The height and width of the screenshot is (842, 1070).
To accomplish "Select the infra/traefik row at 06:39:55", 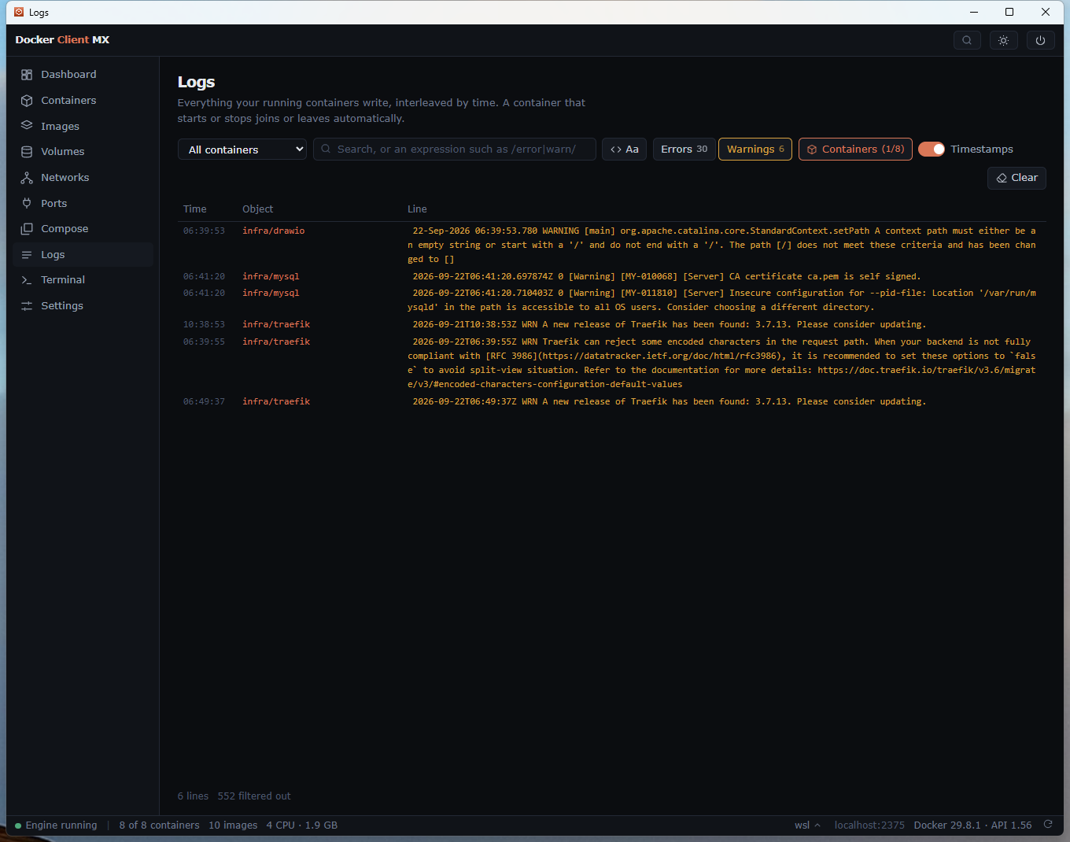I will click(612, 363).
